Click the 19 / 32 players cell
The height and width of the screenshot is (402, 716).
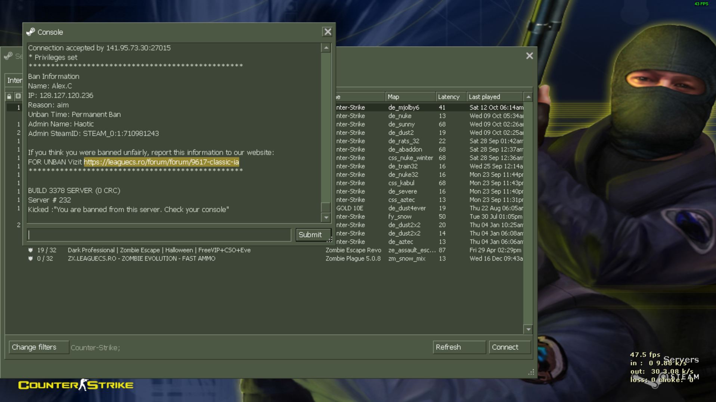click(x=47, y=250)
